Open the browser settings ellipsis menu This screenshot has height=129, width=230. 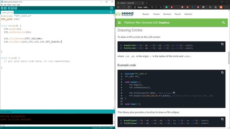[x=226, y=7]
